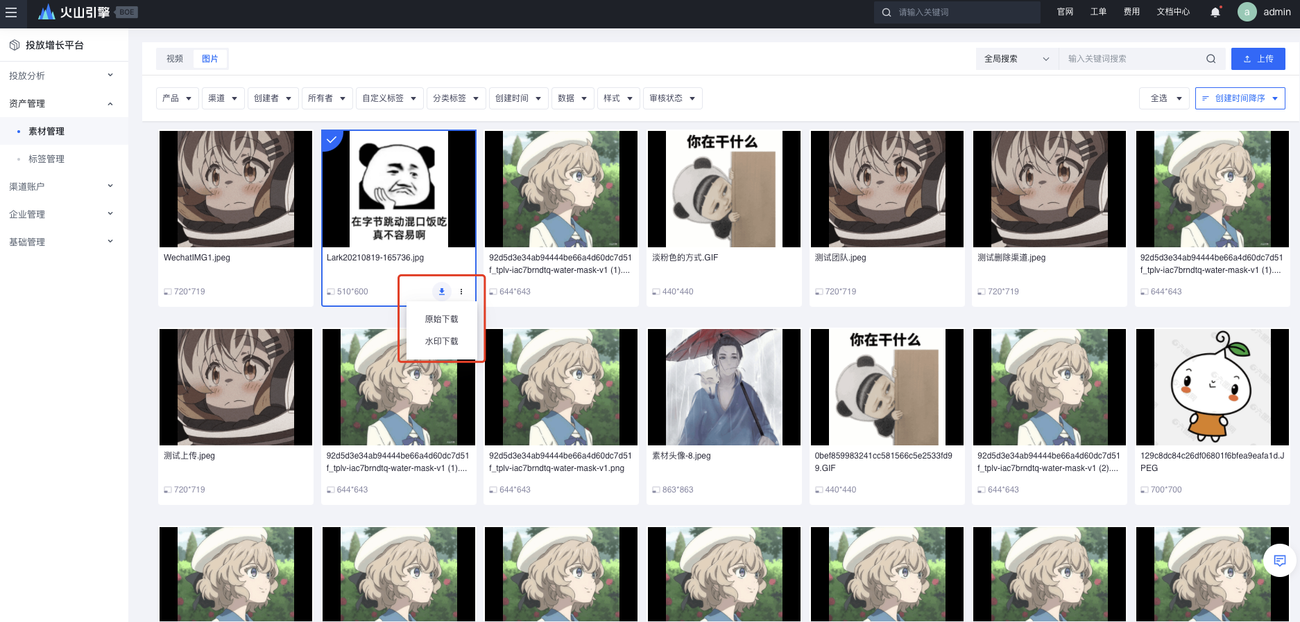This screenshot has height=622, width=1300.
Task: Expand the 企业管理 sidebar section
Action: 64,214
